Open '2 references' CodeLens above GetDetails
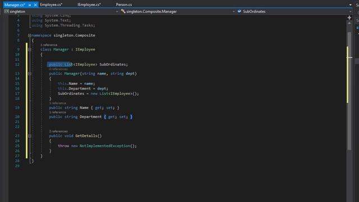The image size is (359, 202). tap(58, 131)
